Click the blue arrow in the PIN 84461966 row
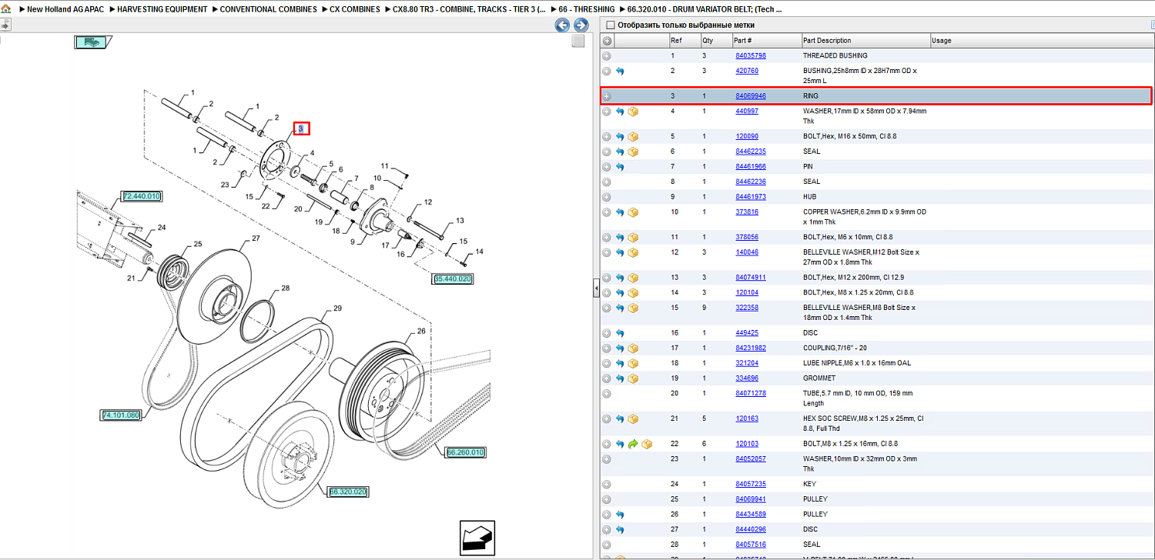The width and height of the screenshot is (1155, 560). [x=620, y=167]
